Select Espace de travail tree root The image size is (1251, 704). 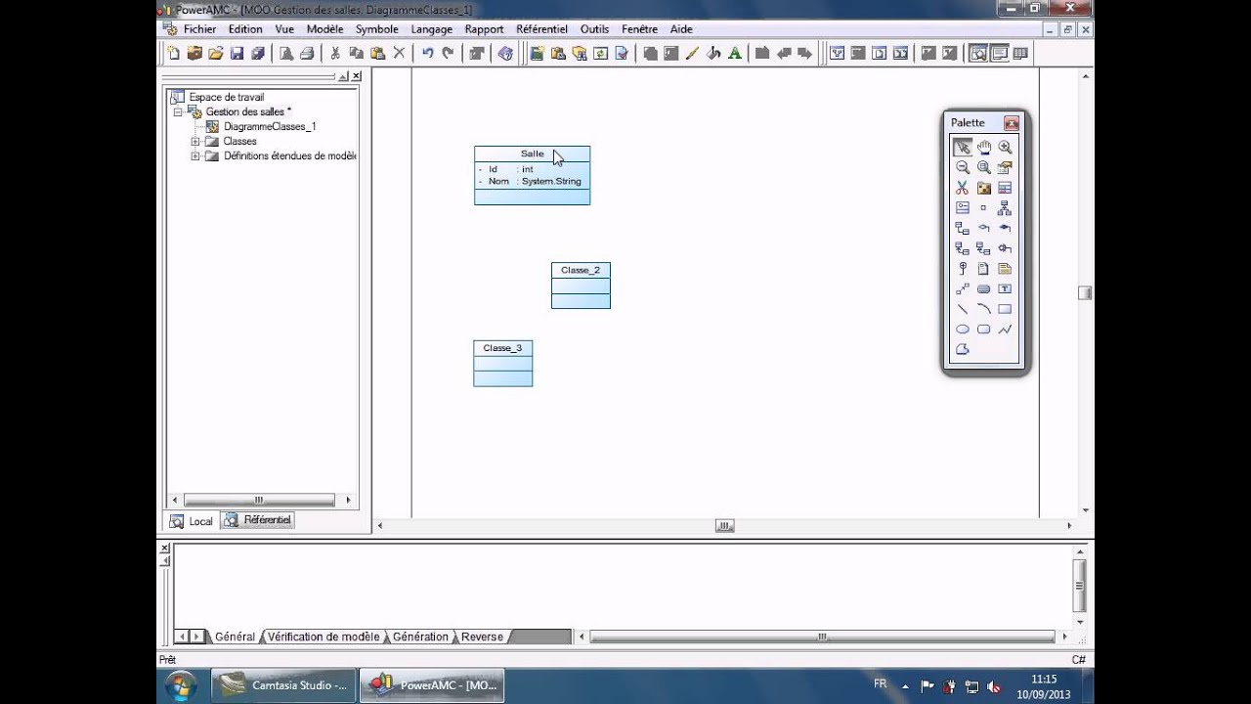pos(226,97)
